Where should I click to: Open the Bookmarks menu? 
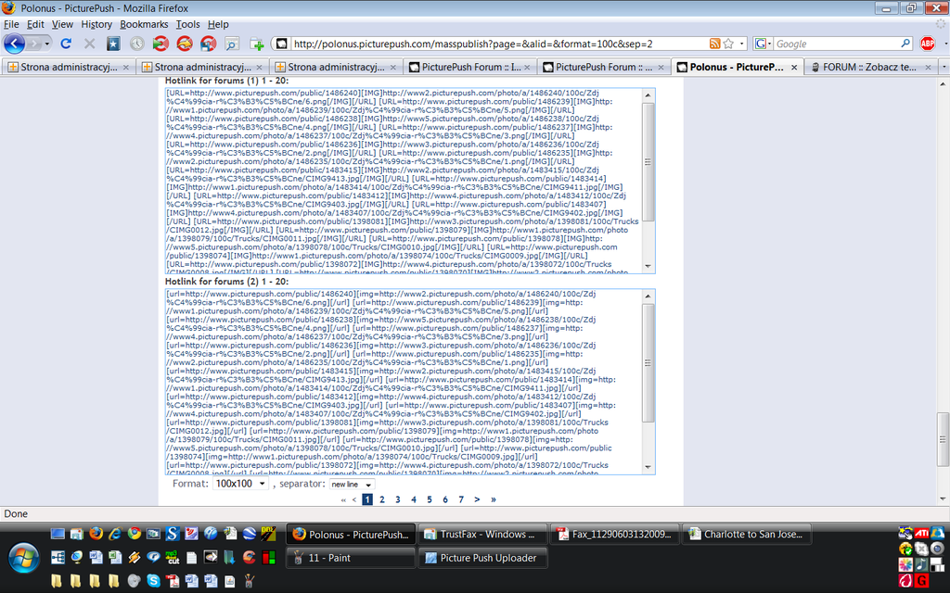144,24
